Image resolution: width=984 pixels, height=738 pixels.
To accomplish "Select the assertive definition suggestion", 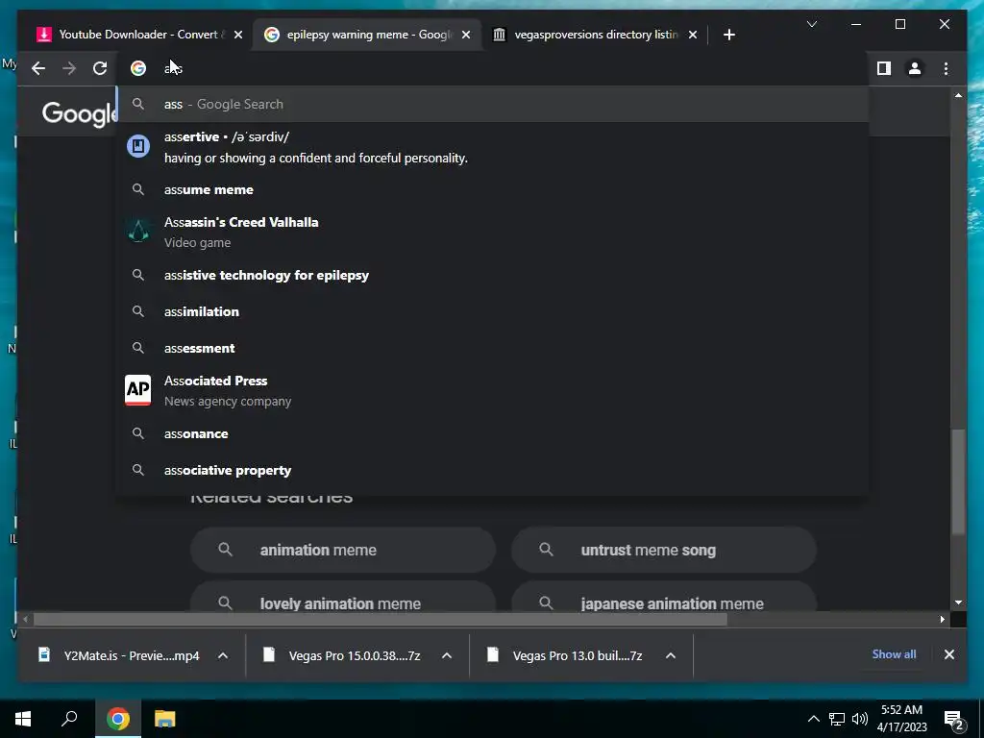I will (493, 147).
